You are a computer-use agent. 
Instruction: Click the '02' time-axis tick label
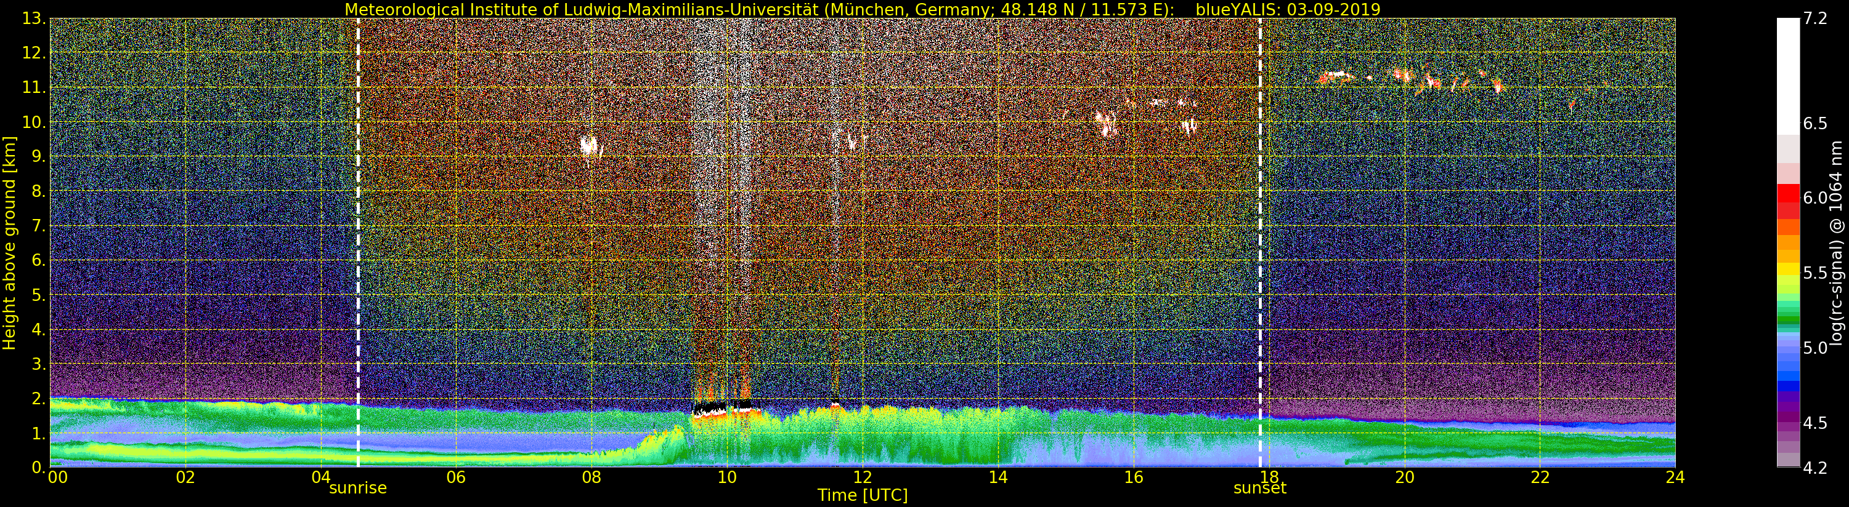point(185,477)
